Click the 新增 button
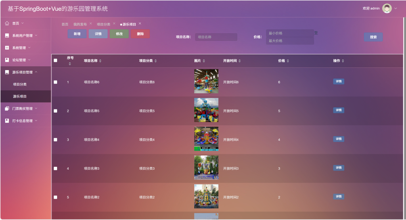This screenshot has width=406, height=220. (77, 34)
